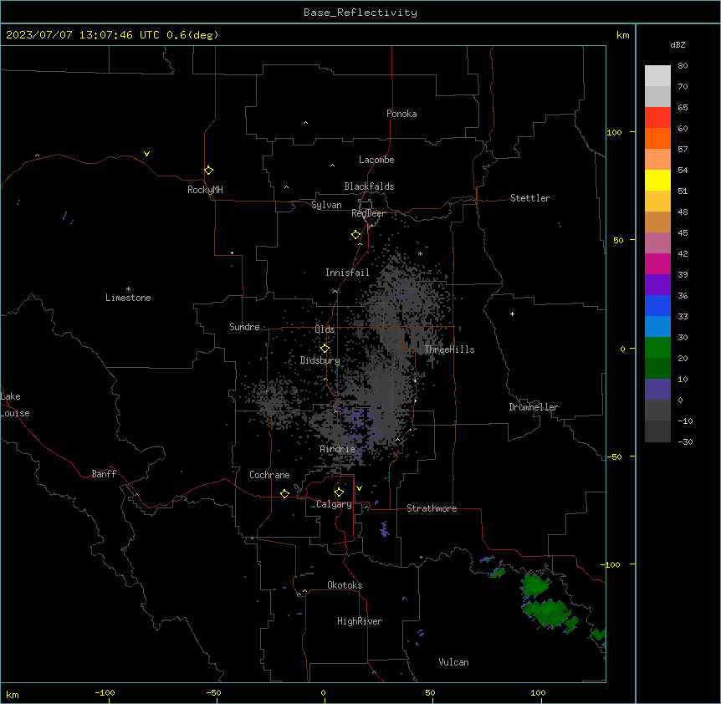Click the Lake Louise label
Screen dimensions: 721x704
[15, 405]
